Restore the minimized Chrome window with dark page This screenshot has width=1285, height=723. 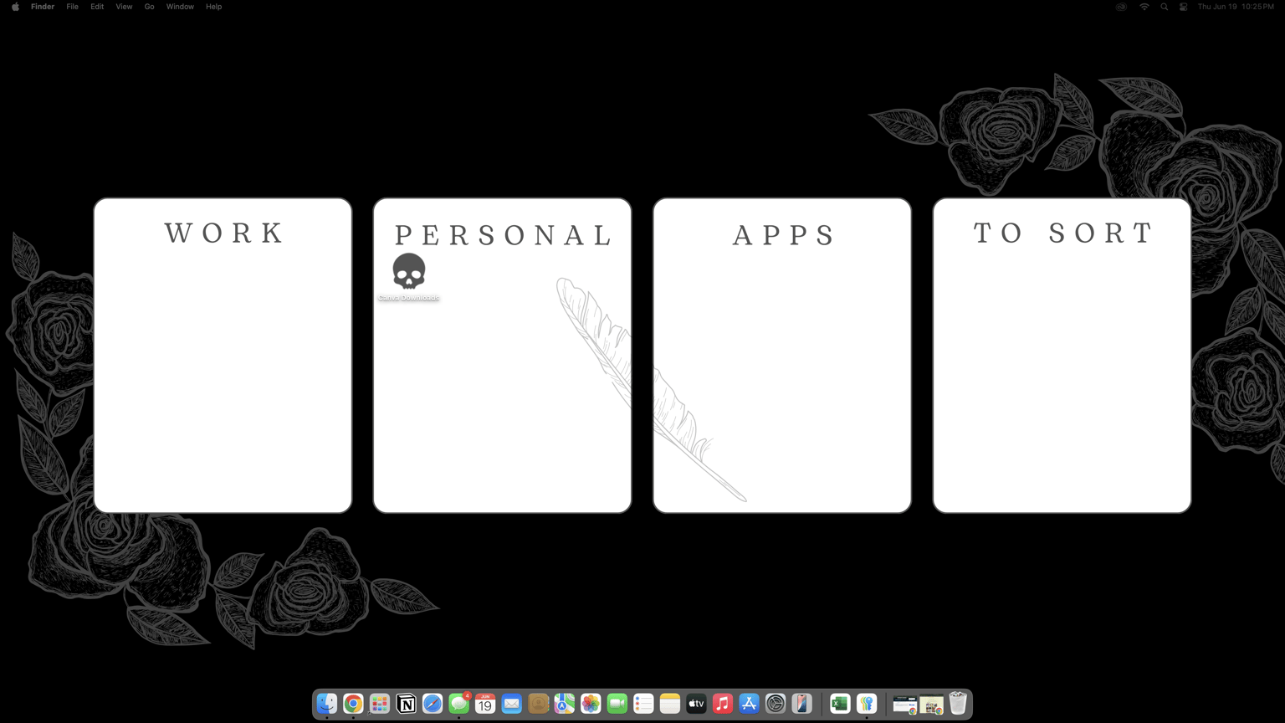(904, 705)
